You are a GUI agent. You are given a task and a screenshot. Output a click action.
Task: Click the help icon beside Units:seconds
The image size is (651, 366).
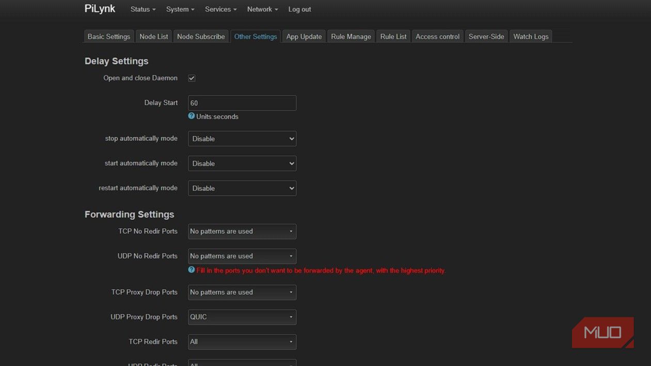coord(192,116)
